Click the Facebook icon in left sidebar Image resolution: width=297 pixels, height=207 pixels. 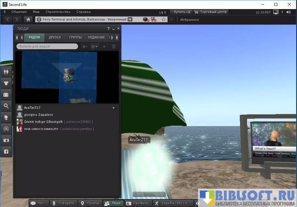click(x=6, y=151)
